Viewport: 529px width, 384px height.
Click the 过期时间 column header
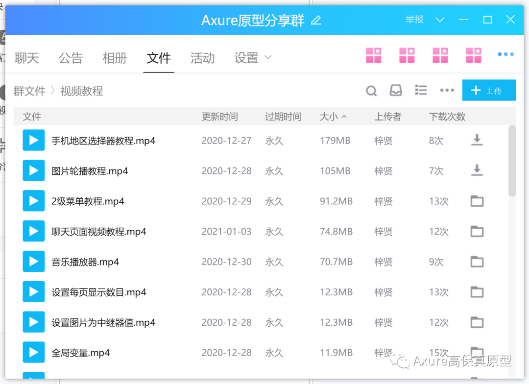pyautogui.click(x=283, y=117)
